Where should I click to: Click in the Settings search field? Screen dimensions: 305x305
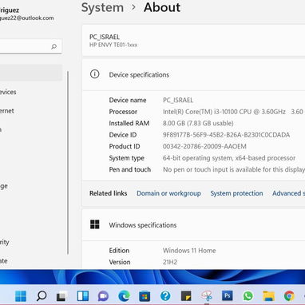[x=31, y=46]
